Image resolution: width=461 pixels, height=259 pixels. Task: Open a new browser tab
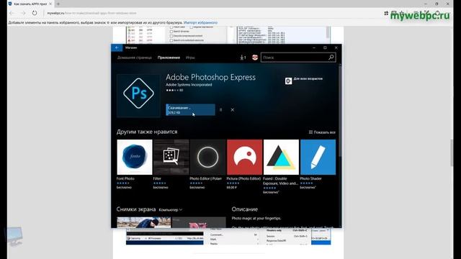[58, 4]
